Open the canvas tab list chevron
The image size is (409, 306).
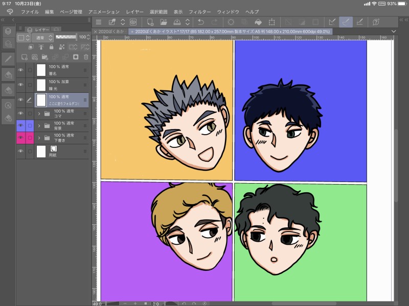[394, 31]
